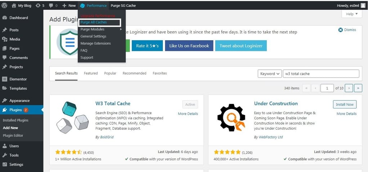368x172 pixels.
Task: Click the Elementor icon in sidebar
Action: click(4, 79)
